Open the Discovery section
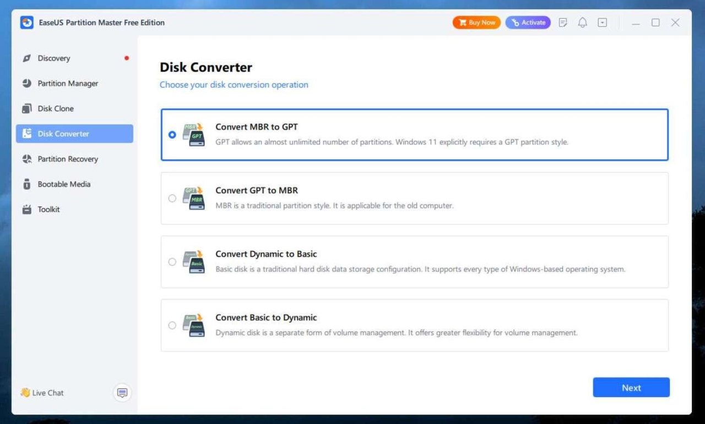This screenshot has height=424, width=705. [53, 58]
